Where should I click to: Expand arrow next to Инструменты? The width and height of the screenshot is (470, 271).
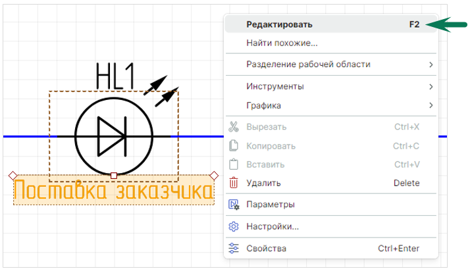(x=431, y=87)
